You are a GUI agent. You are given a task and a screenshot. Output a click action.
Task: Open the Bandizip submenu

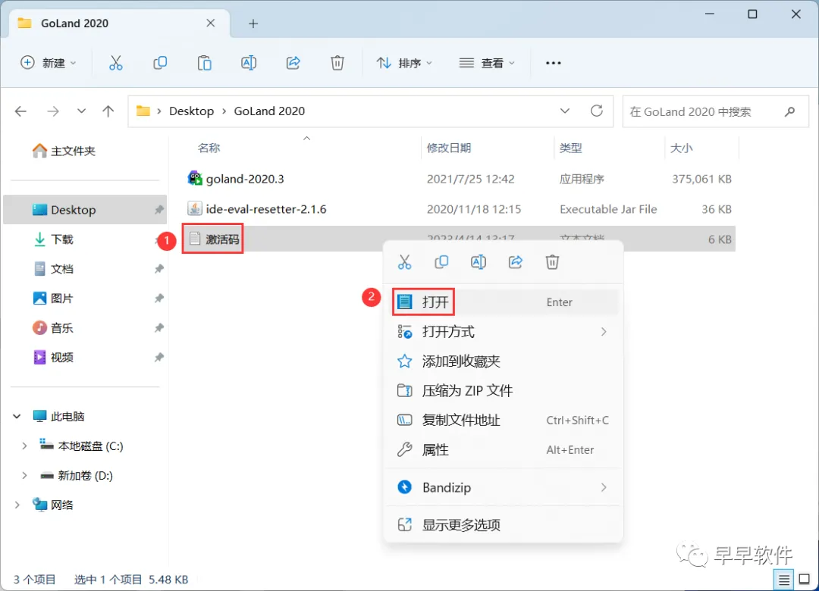(x=504, y=487)
